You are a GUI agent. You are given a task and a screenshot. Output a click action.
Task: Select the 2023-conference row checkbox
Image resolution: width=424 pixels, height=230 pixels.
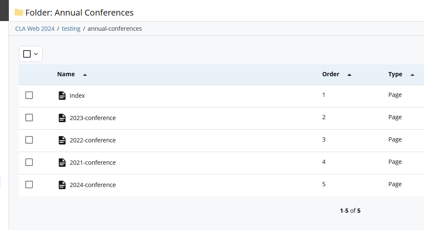tap(29, 118)
